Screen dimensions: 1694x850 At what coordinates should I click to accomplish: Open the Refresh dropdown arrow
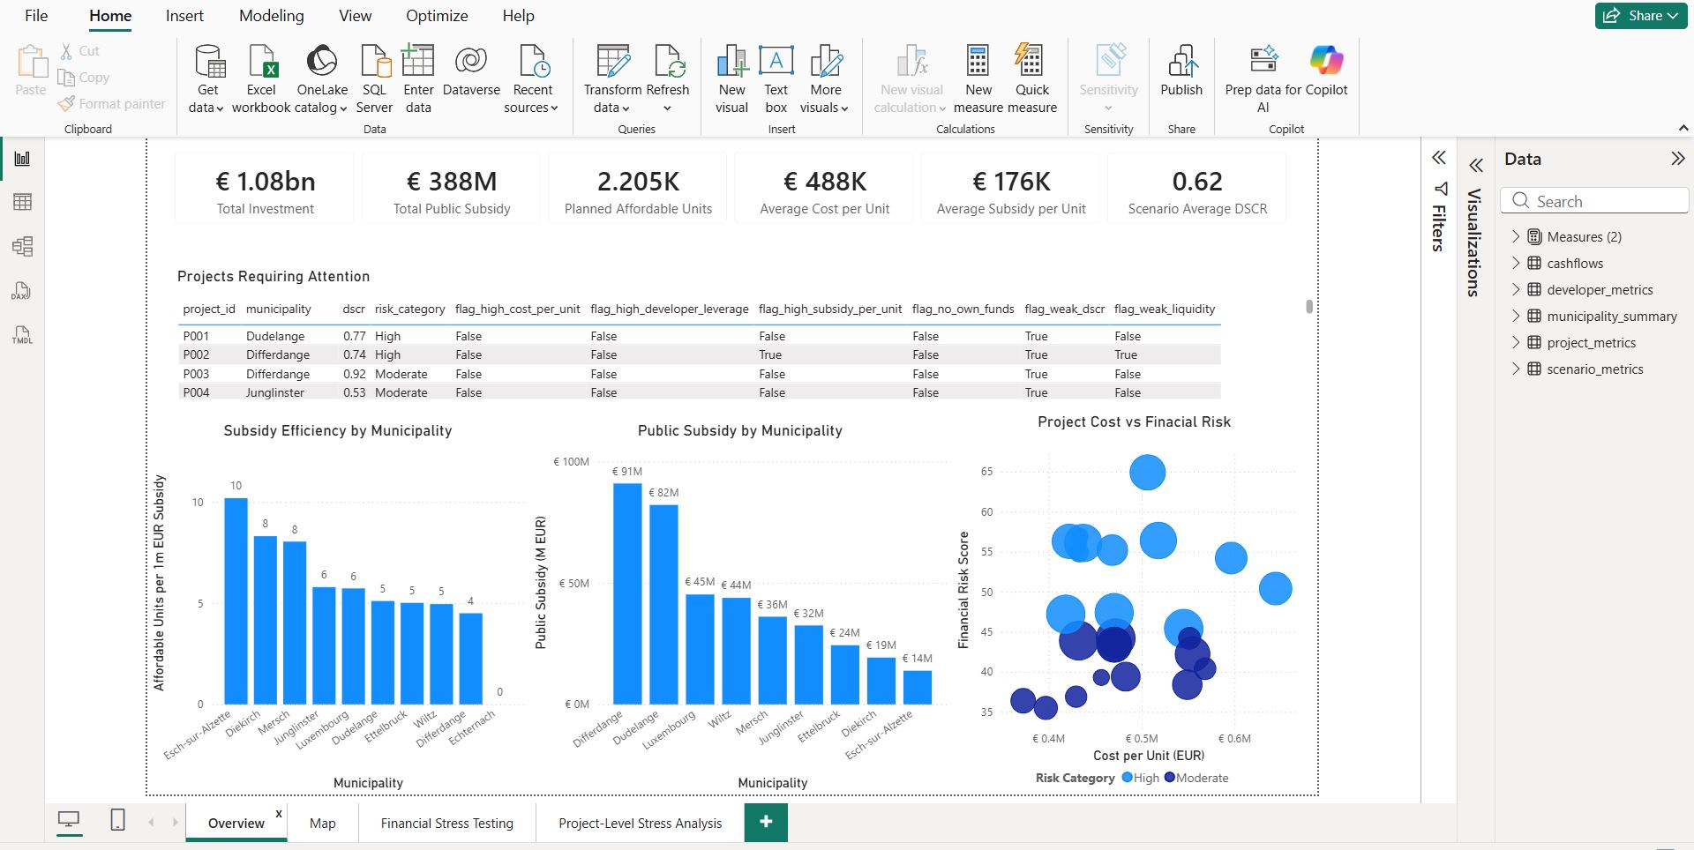[x=667, y=108]
